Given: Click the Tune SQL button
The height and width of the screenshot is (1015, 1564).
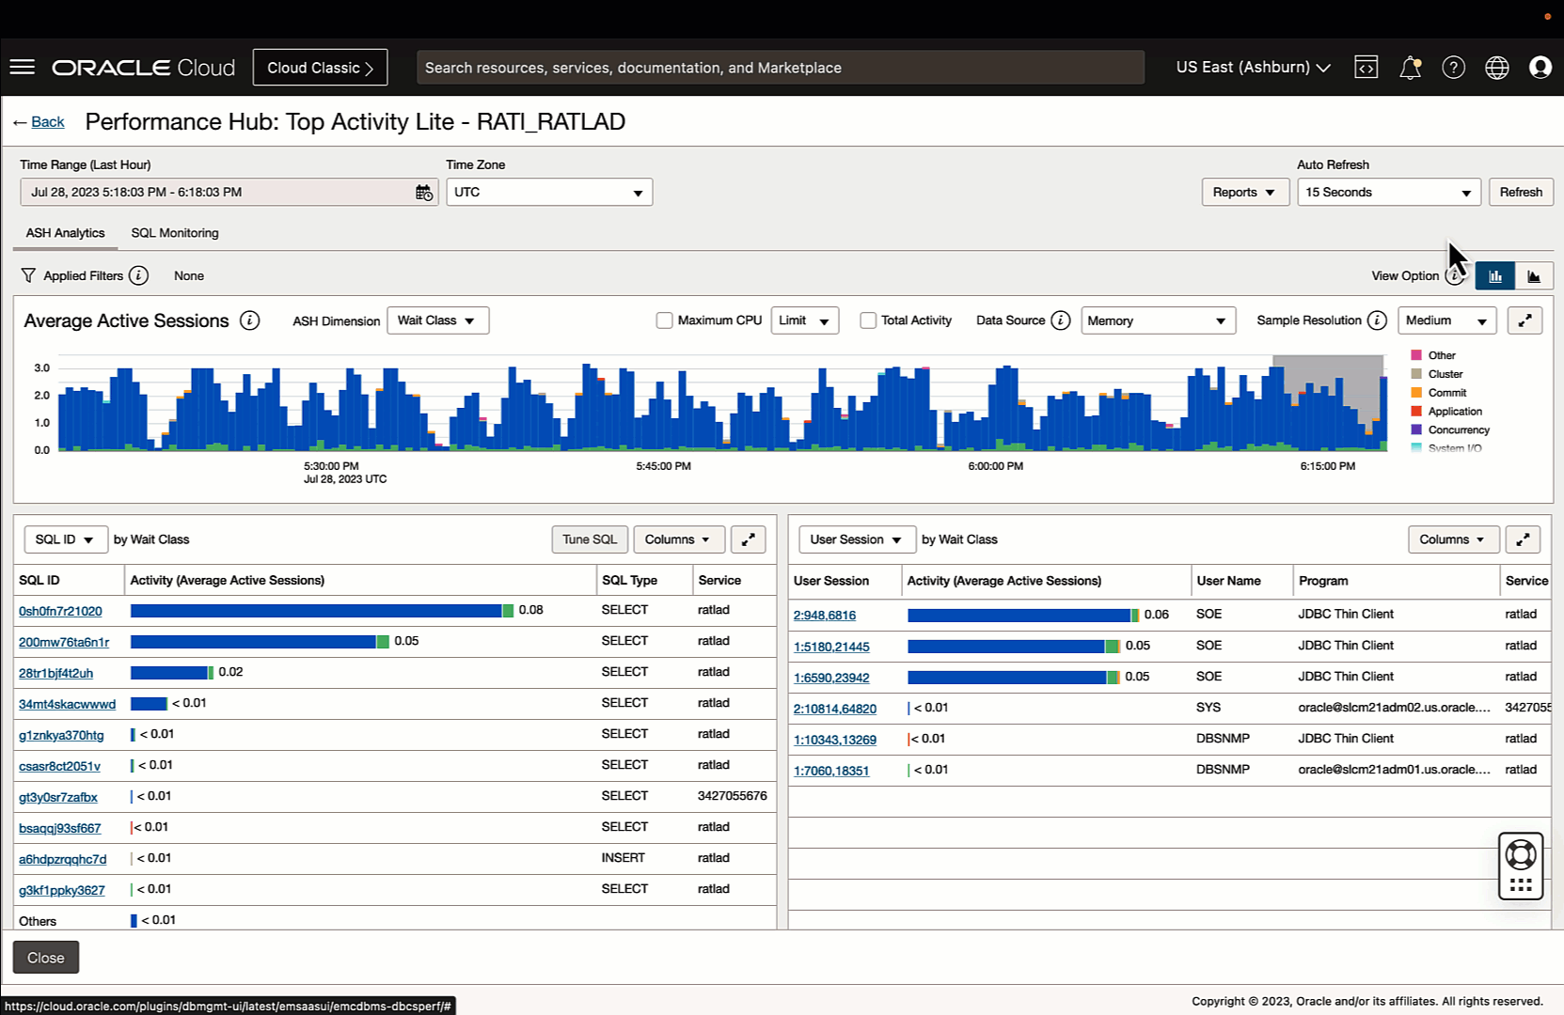Looking at the screenshot, I should [x=590, y=539].
